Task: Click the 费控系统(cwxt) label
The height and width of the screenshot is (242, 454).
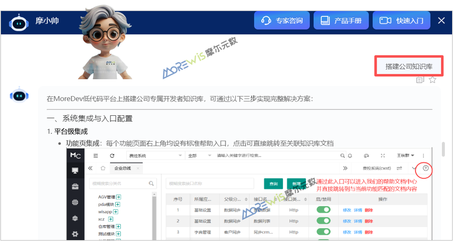Action: coord(377,168)
